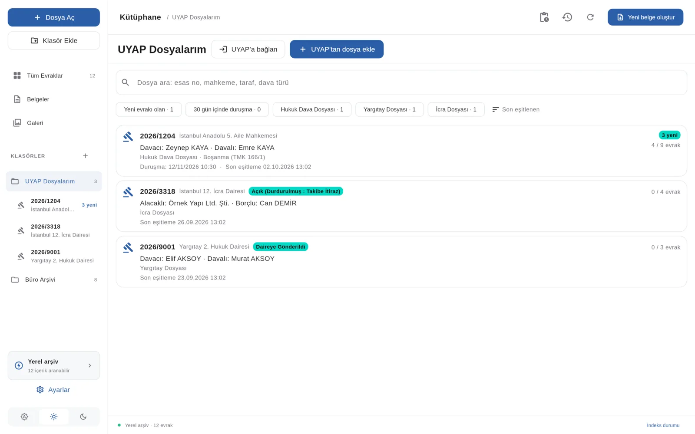Open the history clock icon
The height and width of the screenshot is (434, 695).
coord(567,17)
